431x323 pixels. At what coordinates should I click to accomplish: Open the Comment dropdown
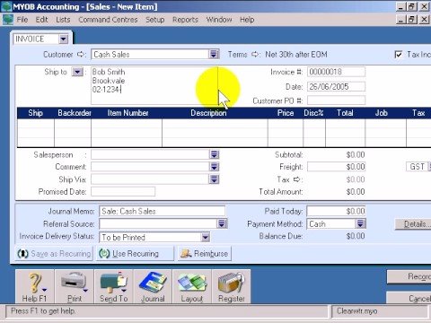[x=215, y=167]
